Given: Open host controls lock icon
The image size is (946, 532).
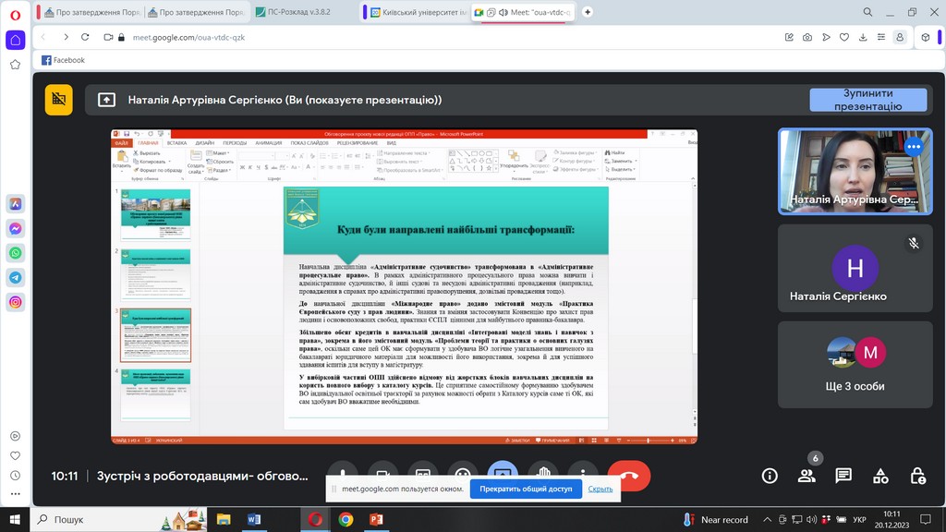Looking at the screenshot, I should pos(917,476).
